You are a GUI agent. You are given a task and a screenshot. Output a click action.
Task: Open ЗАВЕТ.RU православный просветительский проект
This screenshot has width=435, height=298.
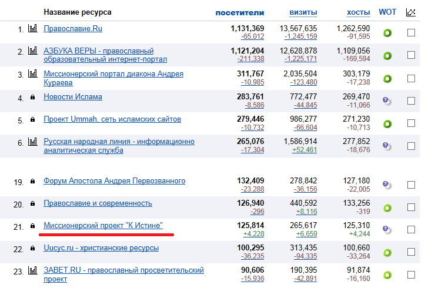pos(123,274)
